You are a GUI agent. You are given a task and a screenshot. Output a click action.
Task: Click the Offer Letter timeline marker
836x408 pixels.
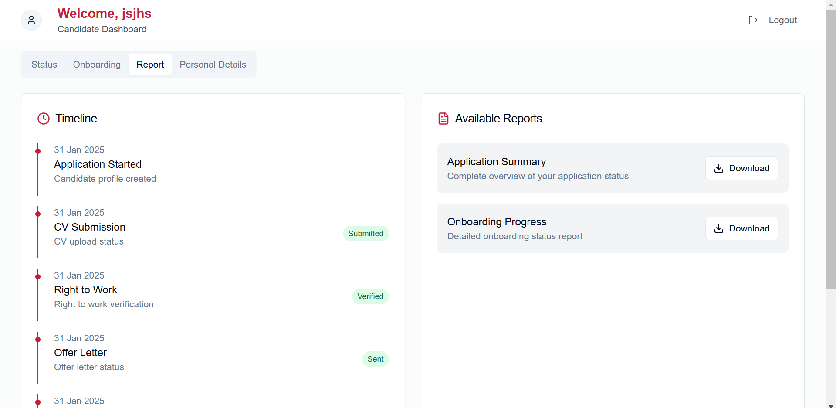point(38,340)
